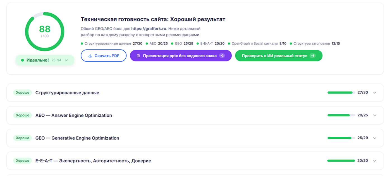Click the Структурированные данные 27/30 summary tag

click(x=111, y=44)
